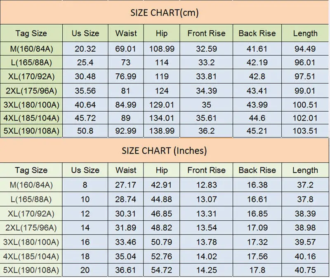
Task: Select the 108.99 hip value cell
Action: click(162, 49)
